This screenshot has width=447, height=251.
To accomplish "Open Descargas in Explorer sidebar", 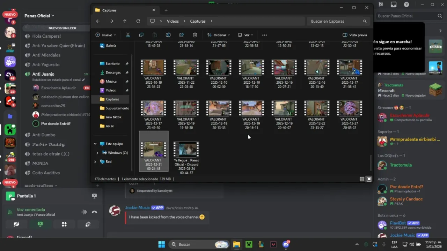I will pyautogui.click(x=113, y=73).
